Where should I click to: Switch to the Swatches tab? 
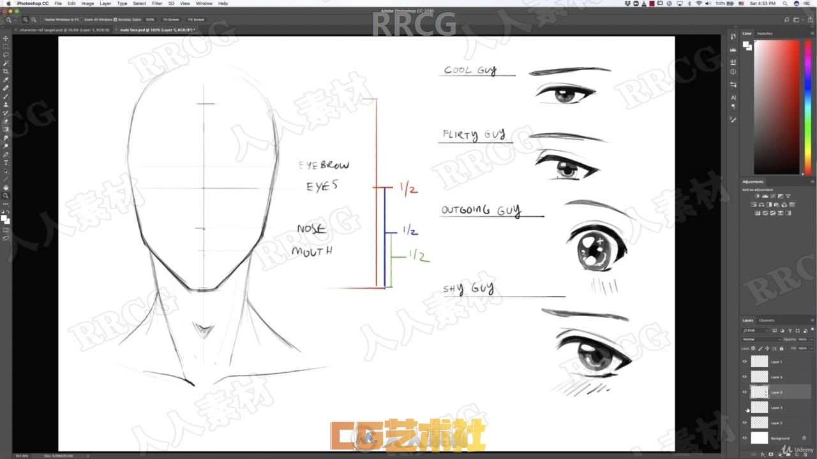point(765,33)
